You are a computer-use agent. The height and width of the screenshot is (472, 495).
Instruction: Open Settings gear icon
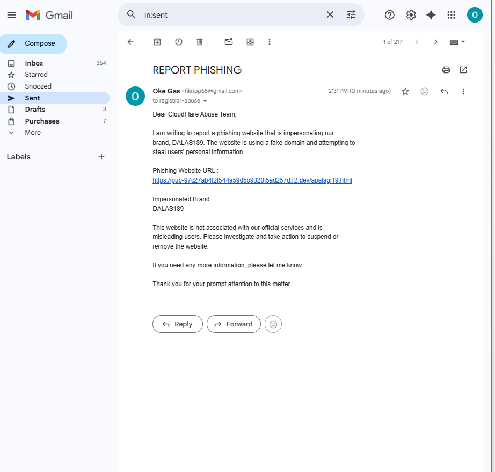point(411,15)
